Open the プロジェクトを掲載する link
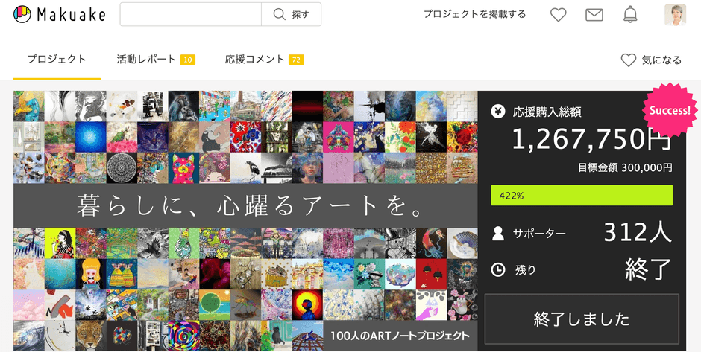Image resolution: width=701 pixels, height=352 pixels. pyautogui.click(x=474, y=14)
